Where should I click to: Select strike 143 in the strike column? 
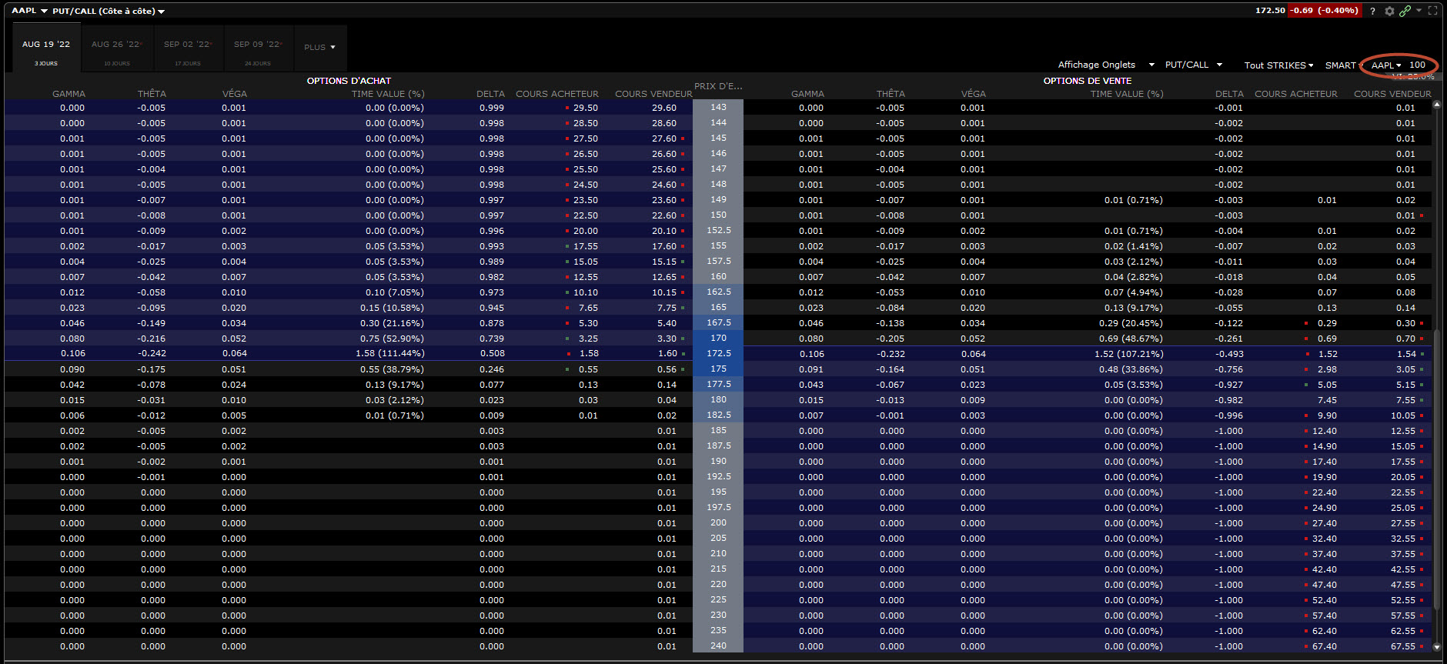point(718,107)
